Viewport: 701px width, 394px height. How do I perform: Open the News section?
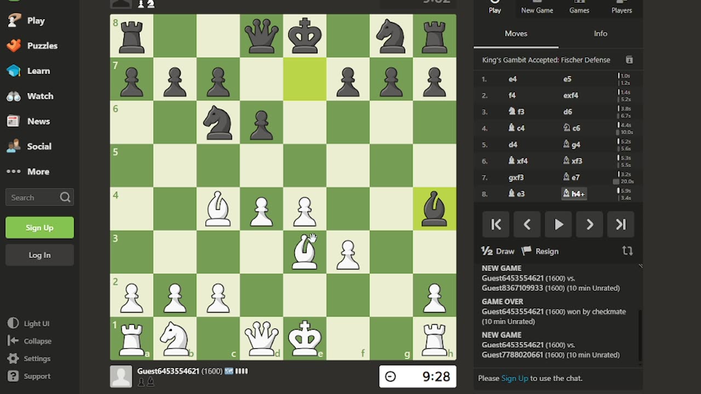(28, 121)
